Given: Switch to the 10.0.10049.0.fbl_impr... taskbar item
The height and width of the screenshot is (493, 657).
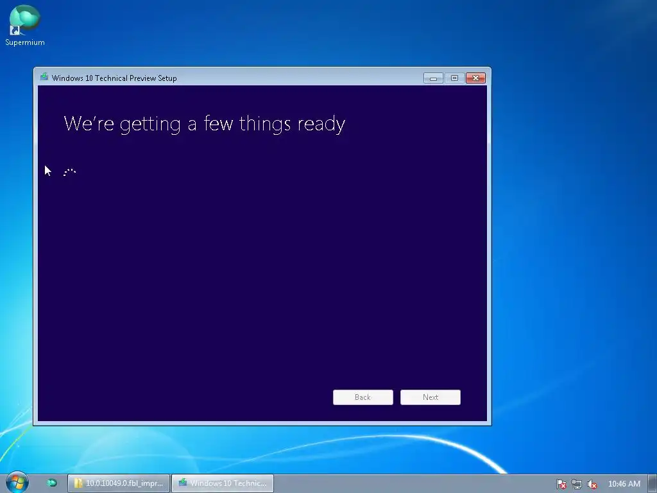Looking at the screenshot, I should [119, 483].
